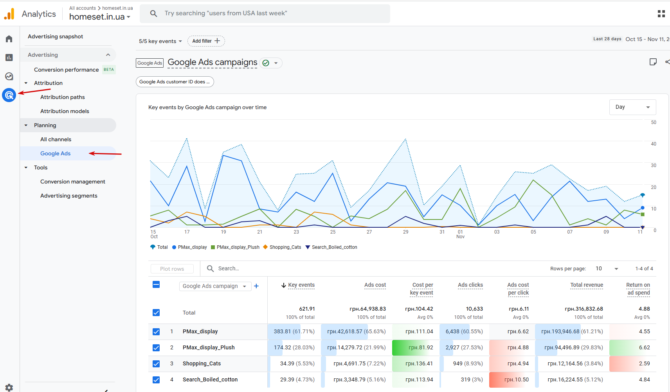Screen dimensions: 670x392
Task: Click the green verified status check icon
Action: (x=266, y=63)
